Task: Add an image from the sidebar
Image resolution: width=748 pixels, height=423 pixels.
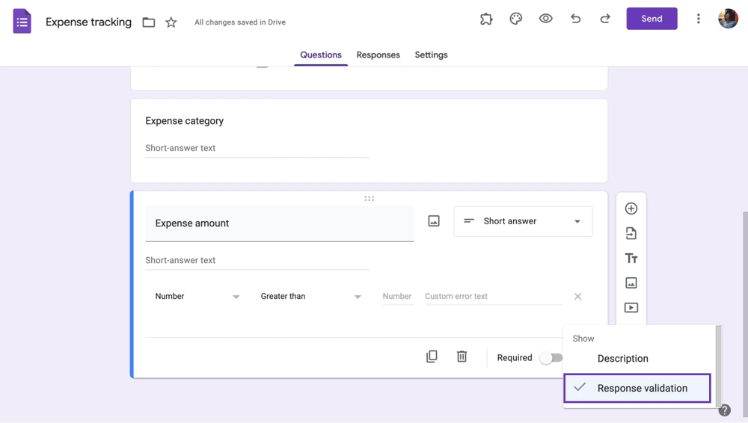Action: coord(631,283)
